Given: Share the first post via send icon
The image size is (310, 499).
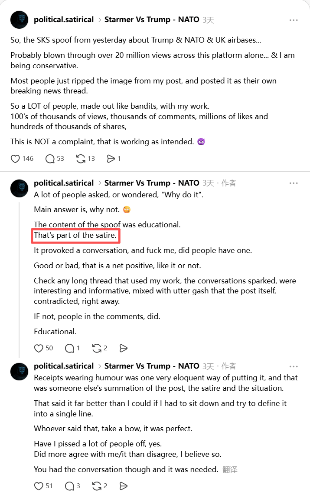Looking at the screenshot, I should pyautogui.click(x=111, y=159).
